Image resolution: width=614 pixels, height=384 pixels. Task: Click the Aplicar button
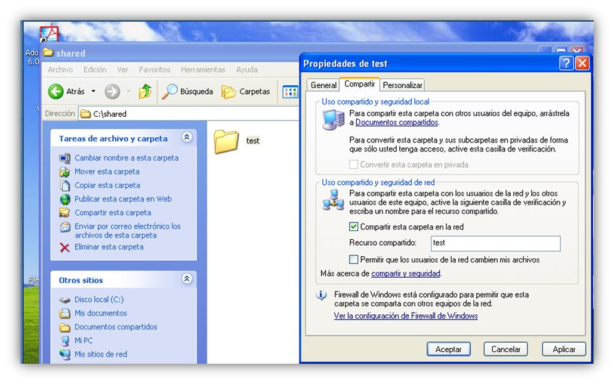pyautogui.click(x=564, y=349)
